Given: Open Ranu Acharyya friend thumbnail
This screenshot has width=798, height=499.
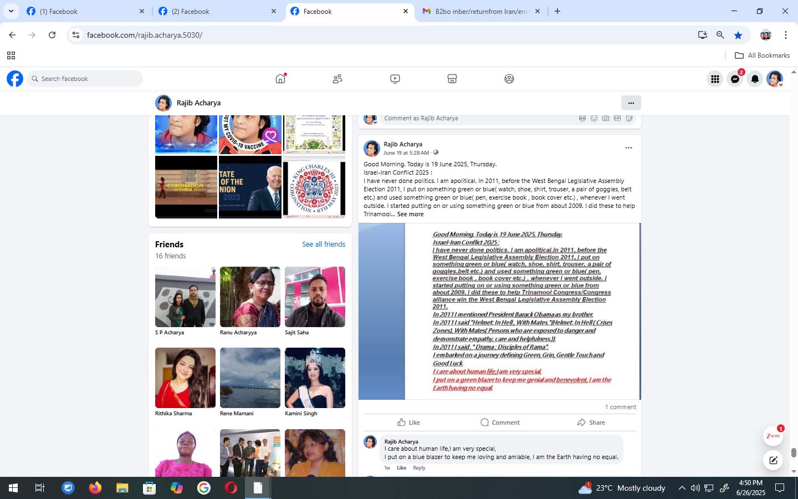Looking at the screenshot, I should 250,297.
